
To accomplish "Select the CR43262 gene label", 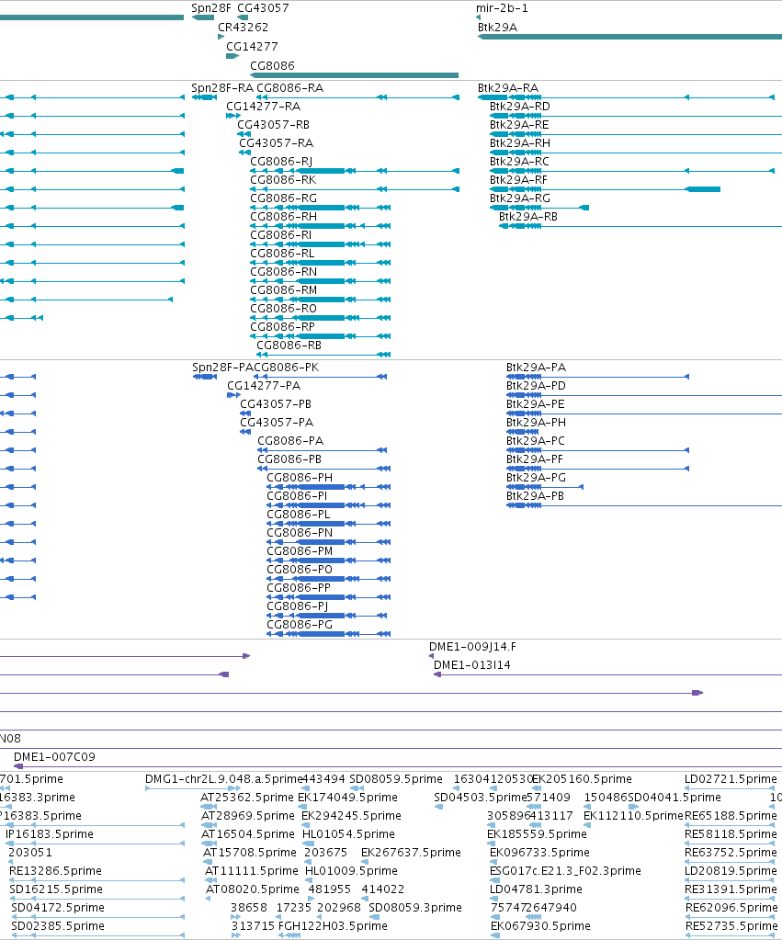I will coord(243,27).
